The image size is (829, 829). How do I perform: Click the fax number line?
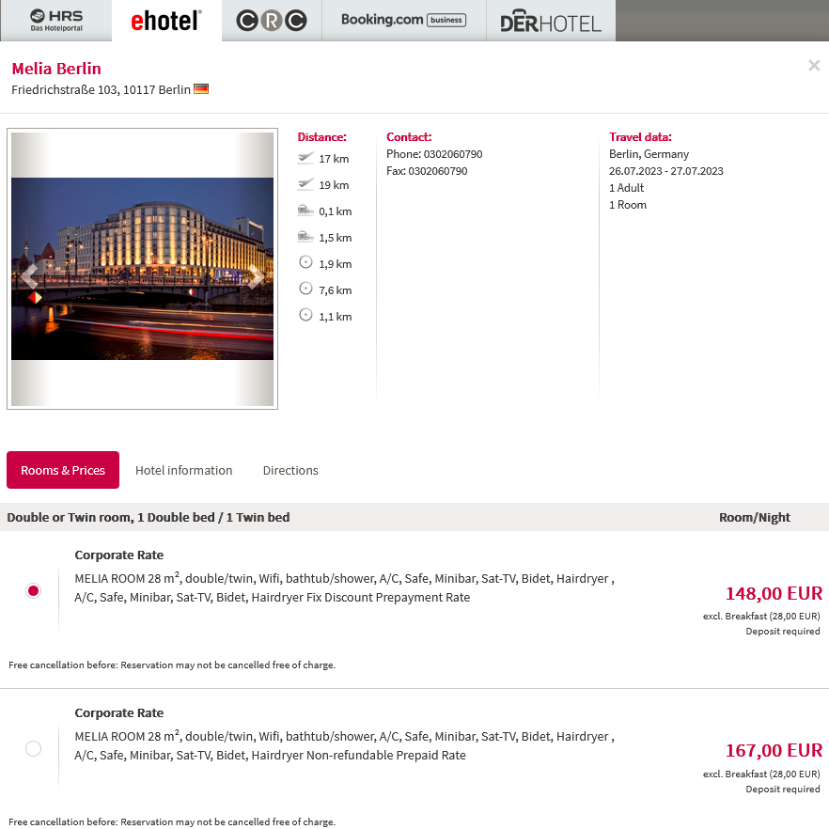tap(427, 171)
